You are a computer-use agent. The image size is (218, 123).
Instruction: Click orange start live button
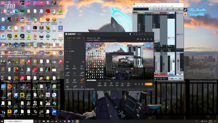click(x=149, y=84)
